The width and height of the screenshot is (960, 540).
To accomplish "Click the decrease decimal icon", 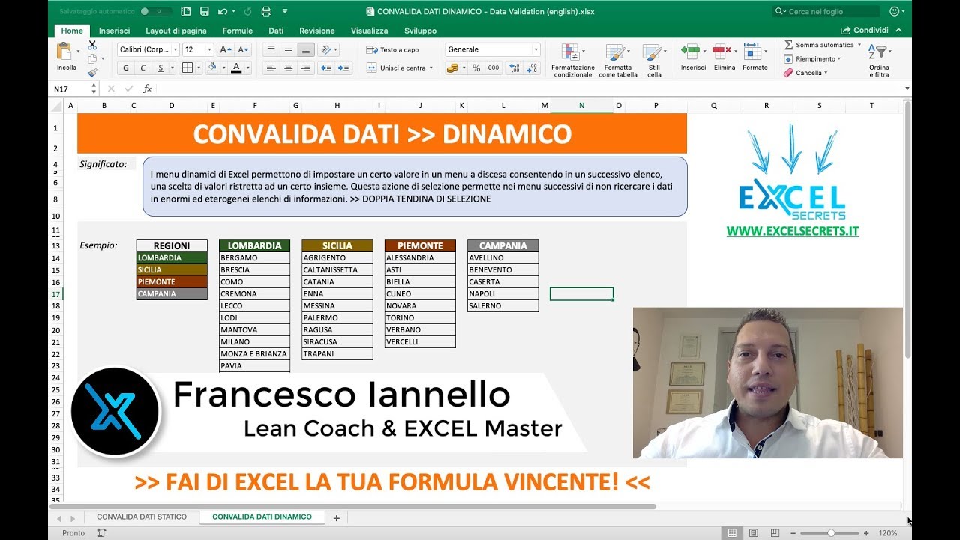I will pyautogui.click(x=532, y=67).
